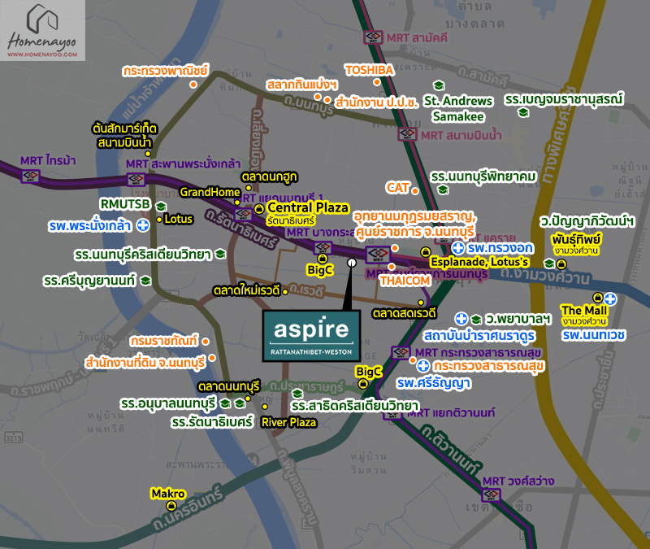Click the River Plaza label

coord(289,422)
